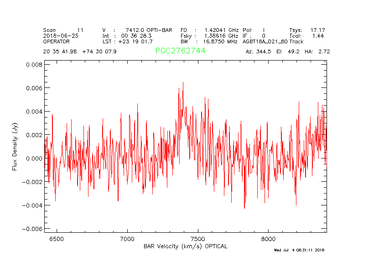Viewport: 384px width, 271px height.
Task: Select the 0.000 flux axis tick label
Action: pyautogui.click(x=33, y=159)
